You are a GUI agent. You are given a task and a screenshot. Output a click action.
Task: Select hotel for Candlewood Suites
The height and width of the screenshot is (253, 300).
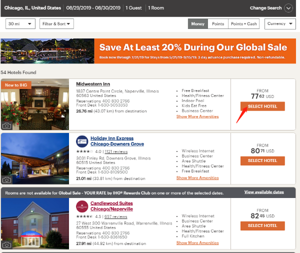[262, 226]
